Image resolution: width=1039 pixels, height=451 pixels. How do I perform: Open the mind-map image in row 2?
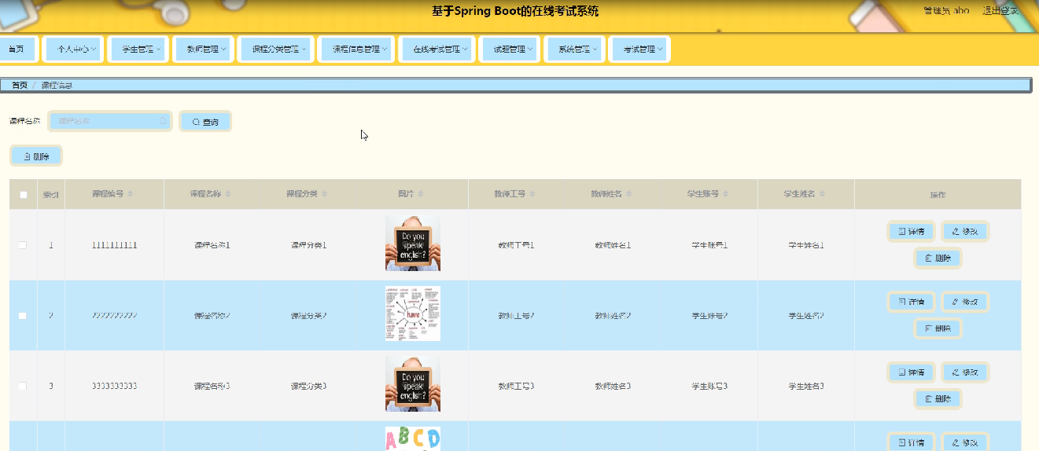coord(413,313)
